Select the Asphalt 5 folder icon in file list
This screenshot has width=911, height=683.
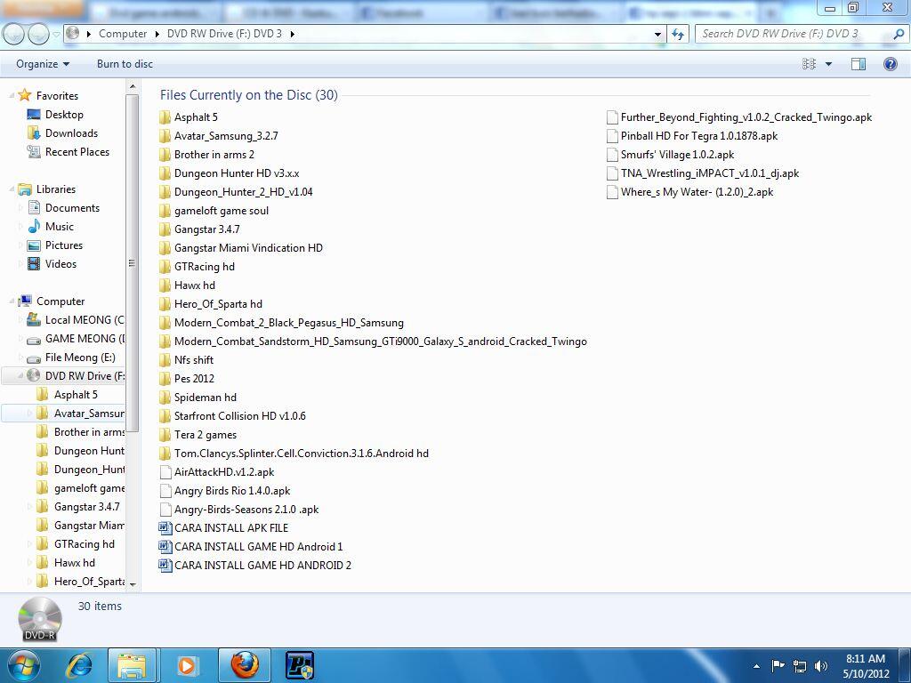[x=165, y=117]
